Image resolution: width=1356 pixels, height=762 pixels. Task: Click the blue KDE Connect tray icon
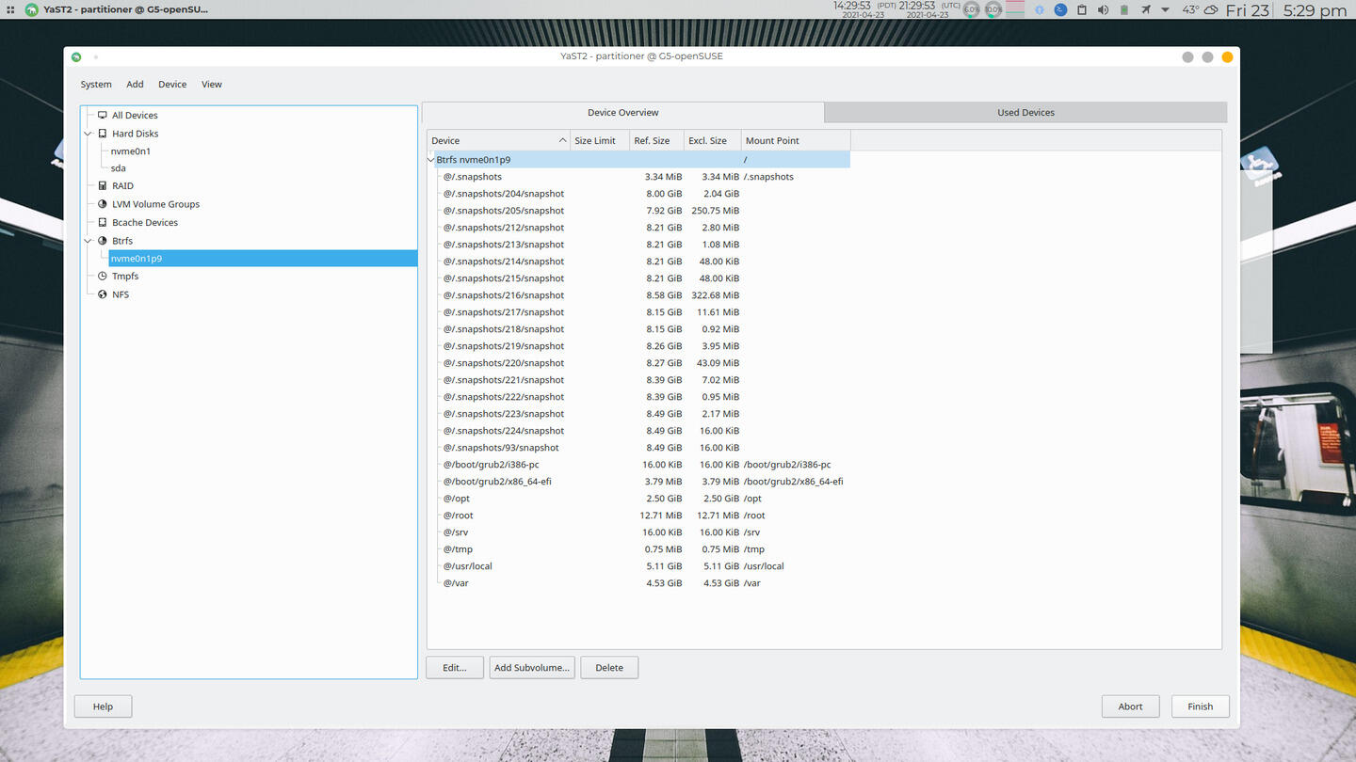(x=1060, y=9)
